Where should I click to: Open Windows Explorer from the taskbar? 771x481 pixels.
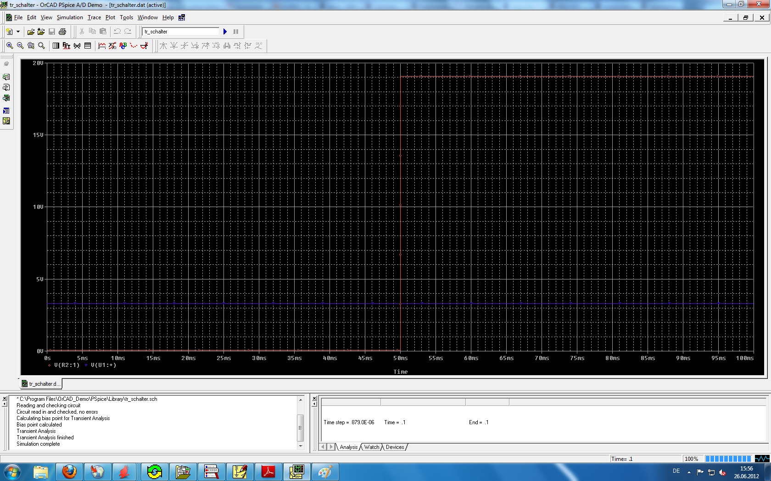(x=41, y=472)
